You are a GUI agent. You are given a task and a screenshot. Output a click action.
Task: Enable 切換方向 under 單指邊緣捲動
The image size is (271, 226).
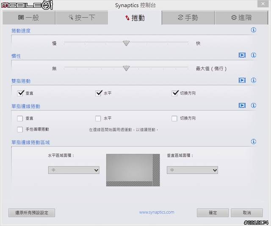pyautogui.click(x=174, y=119)
